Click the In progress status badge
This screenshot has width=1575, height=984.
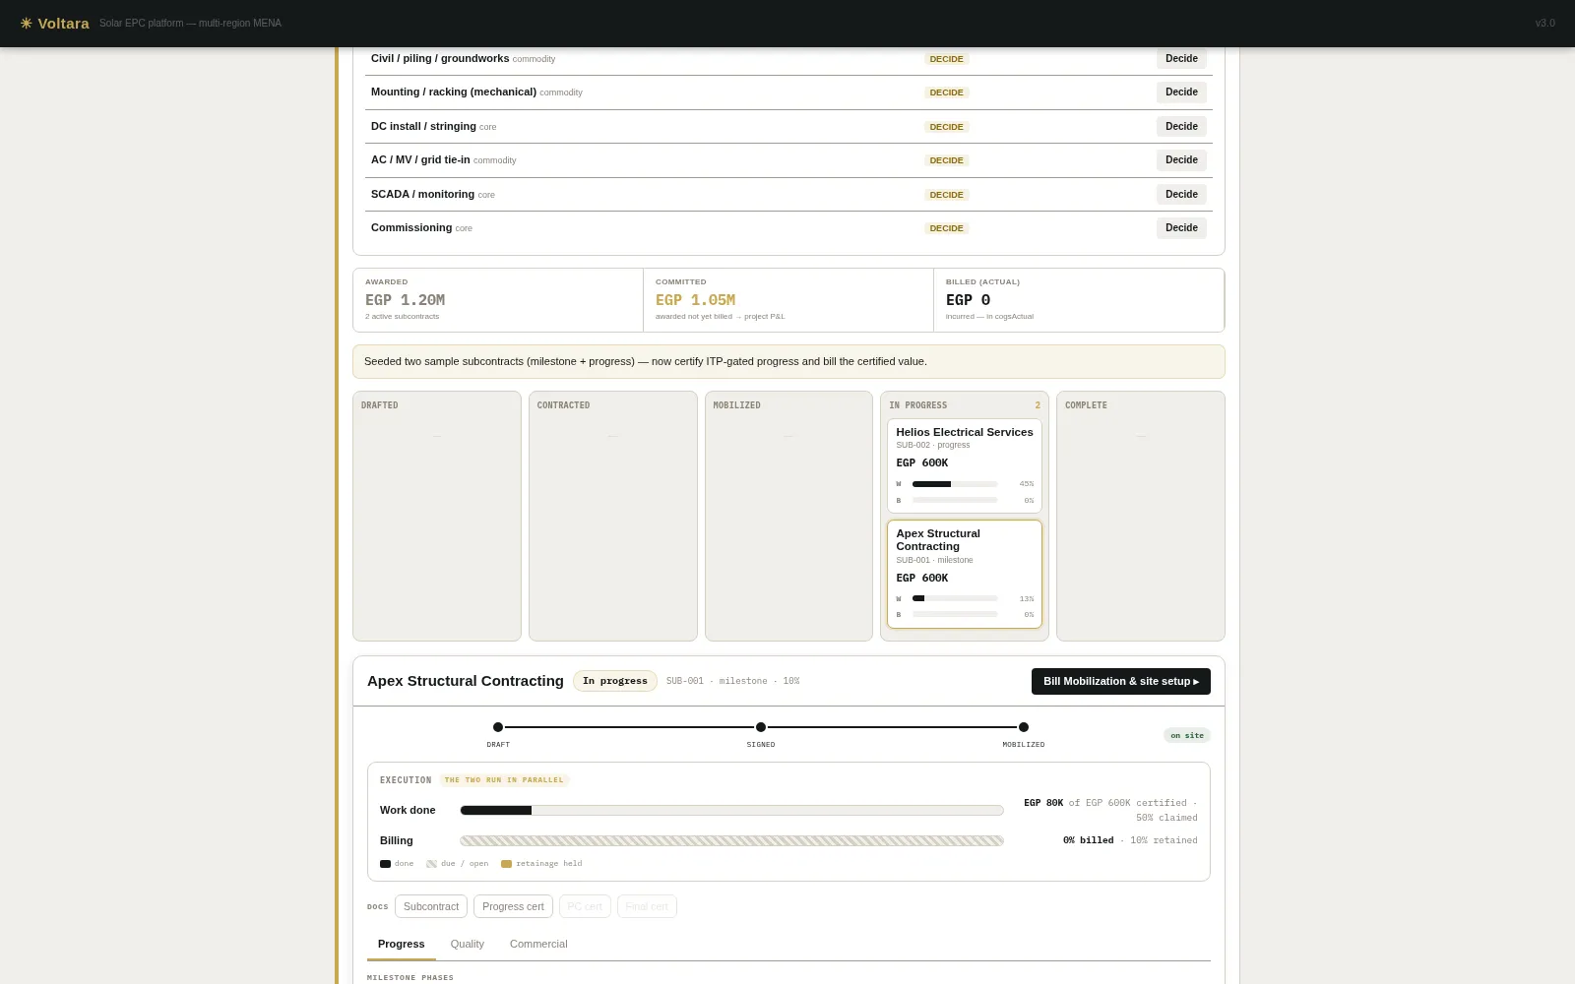615,681
